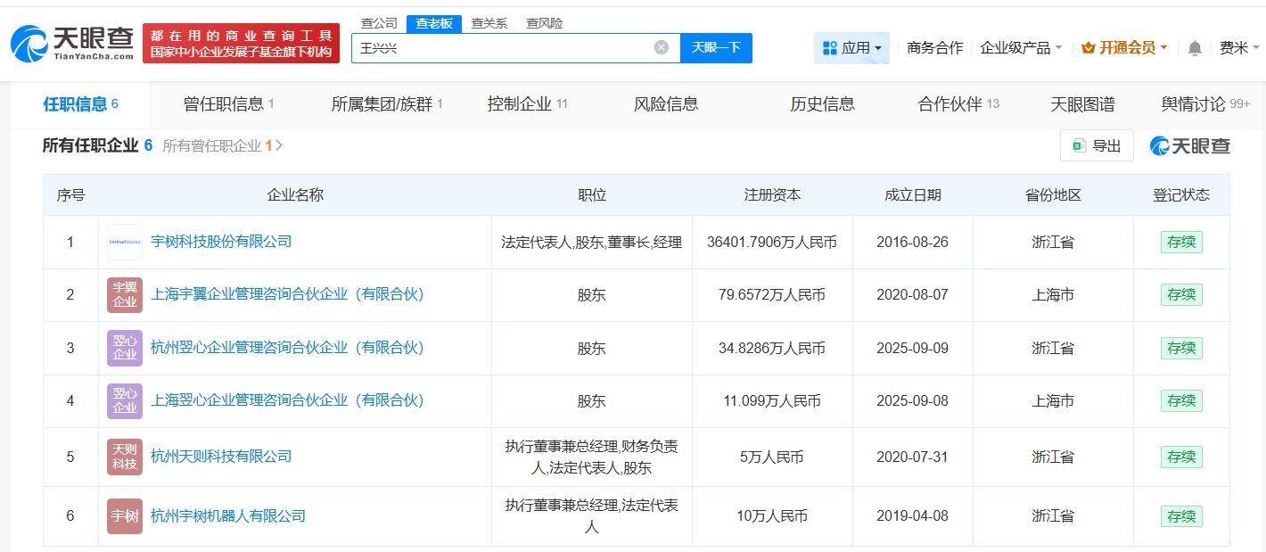Open the 合作伙伴 tab
This screenshot has width=1266, height=552.
[958, 104]
